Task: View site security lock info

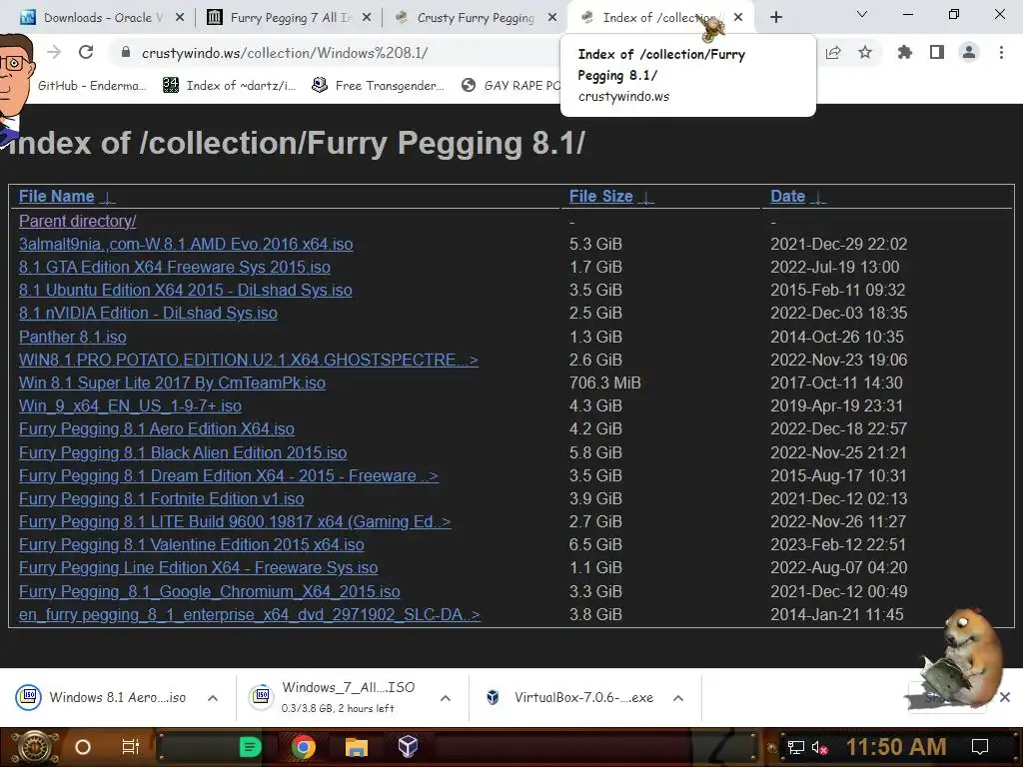Action: 126,52
